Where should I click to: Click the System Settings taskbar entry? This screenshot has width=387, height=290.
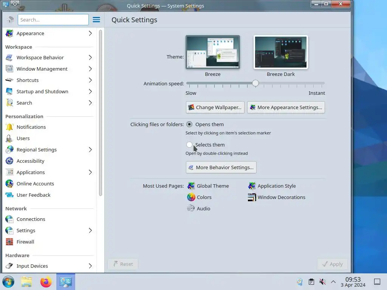66,282
